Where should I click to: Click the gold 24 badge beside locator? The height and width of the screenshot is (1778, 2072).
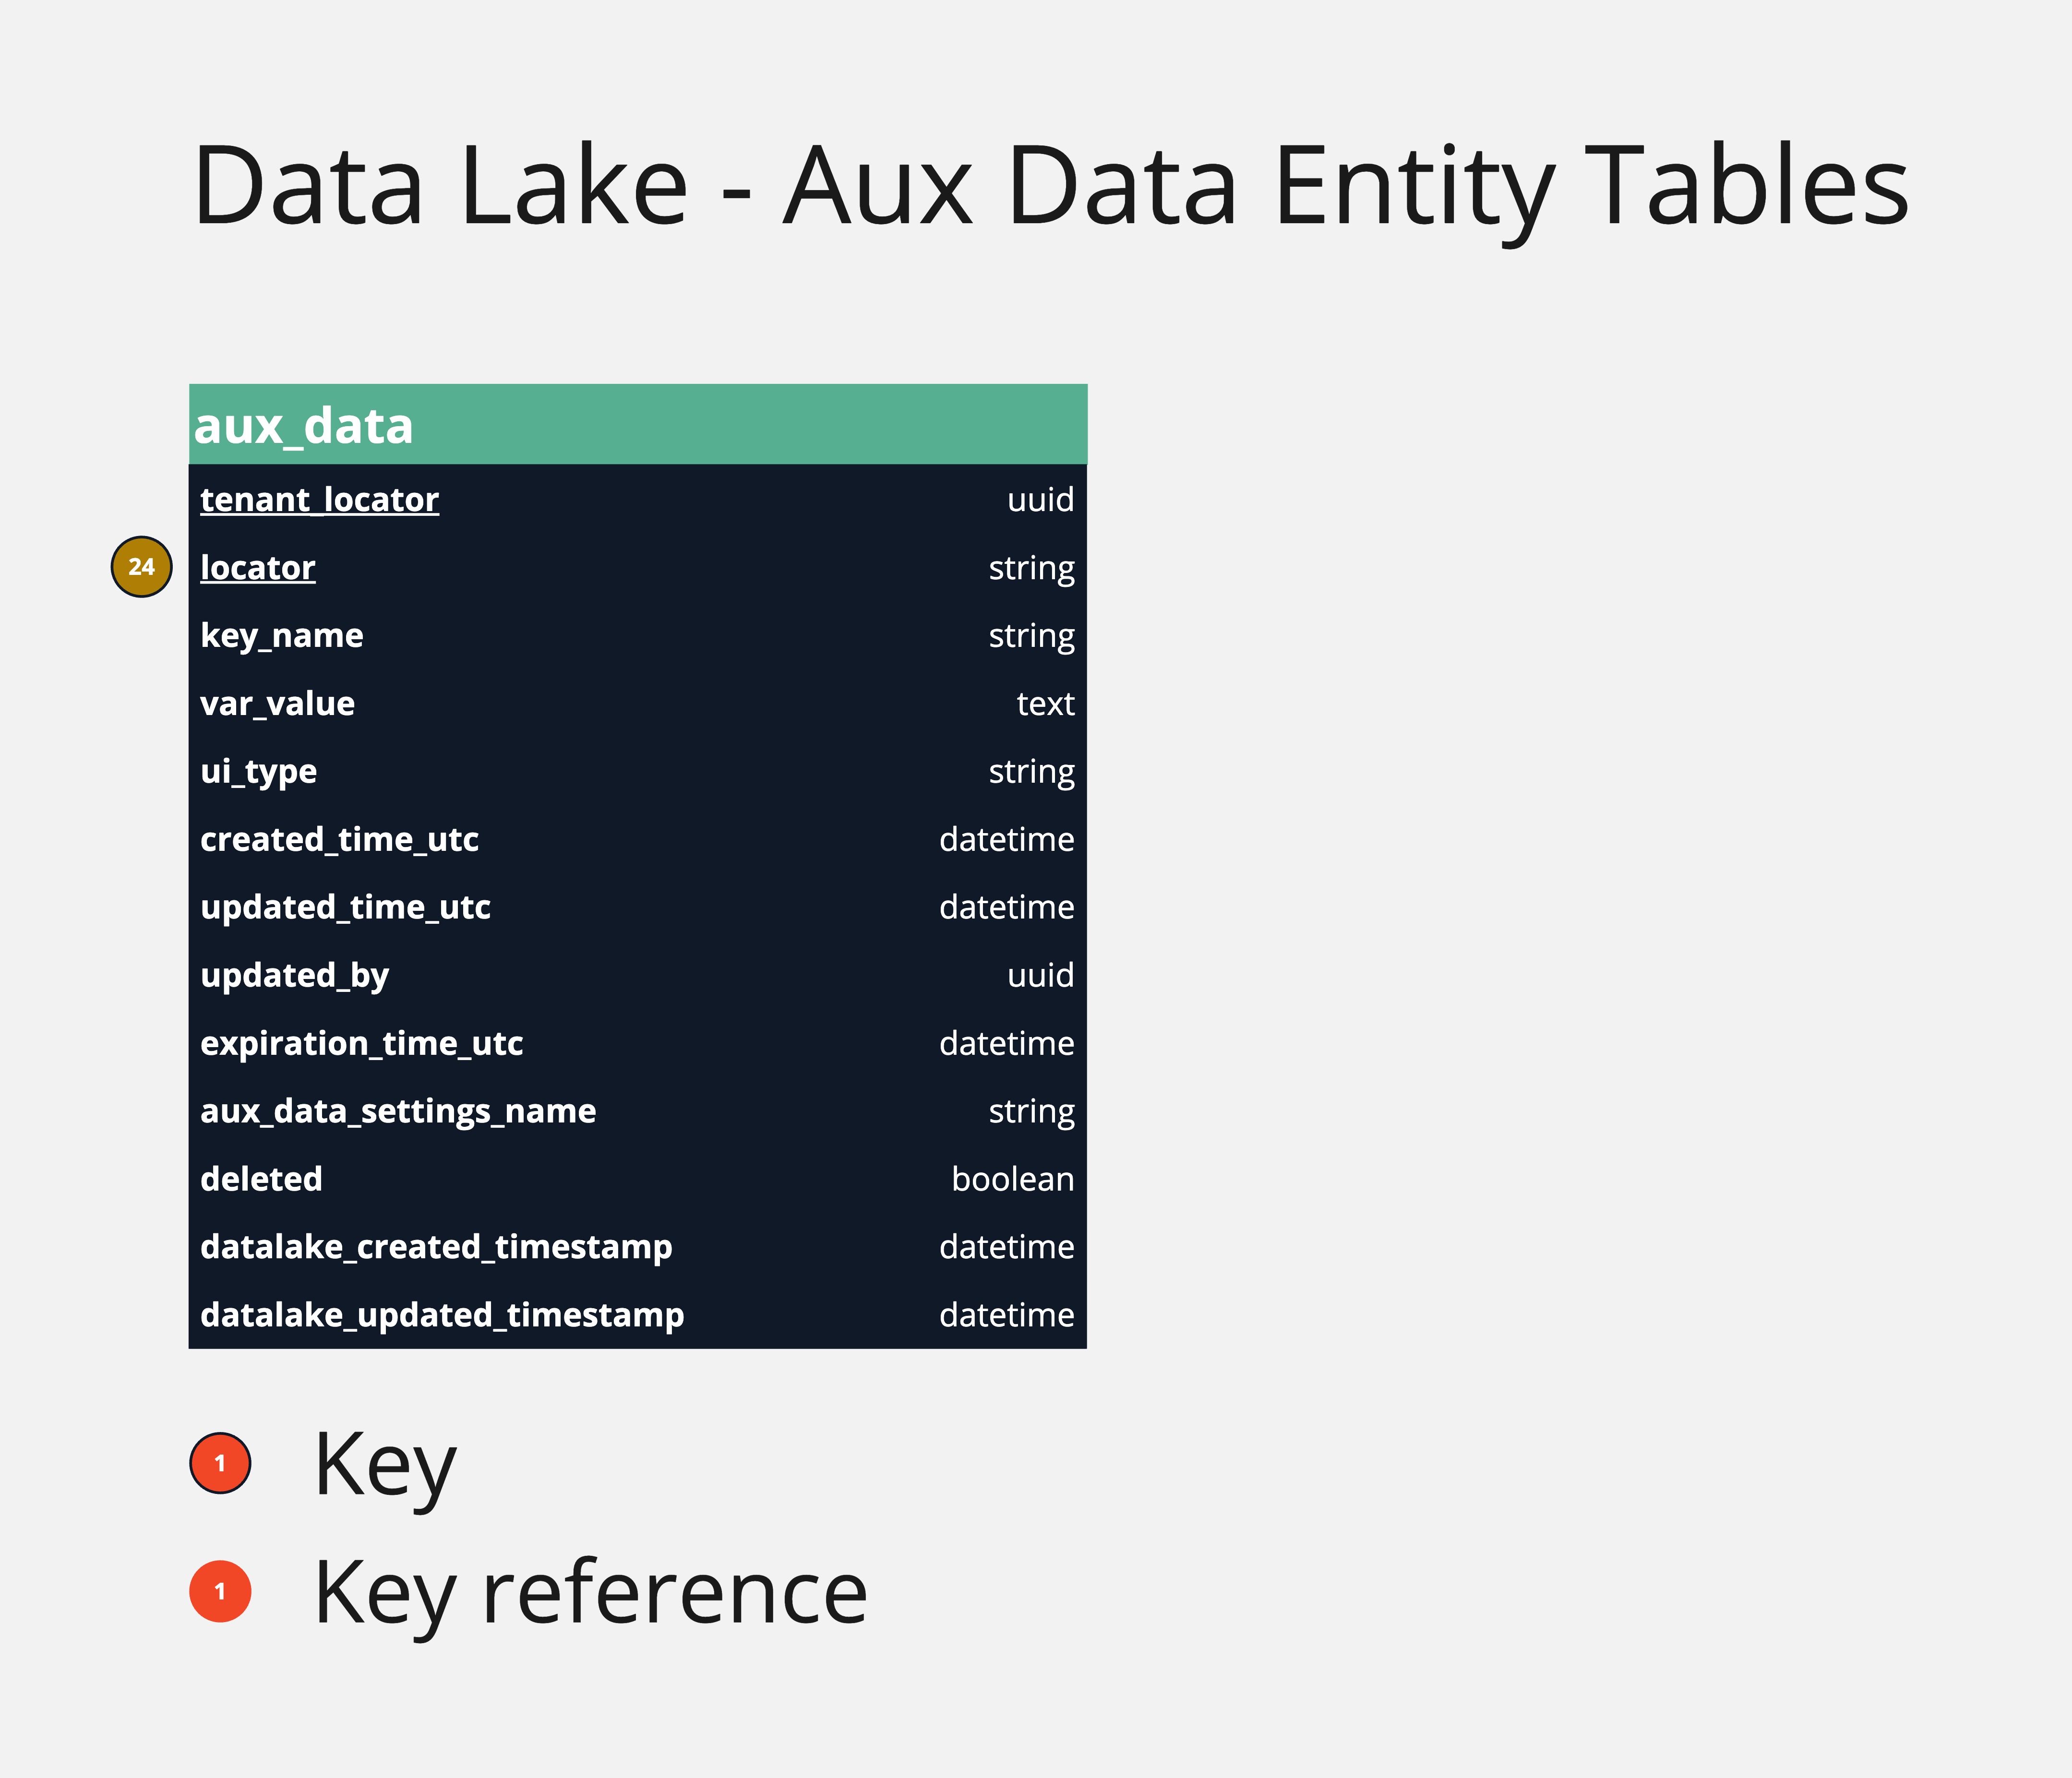point(141,567)
